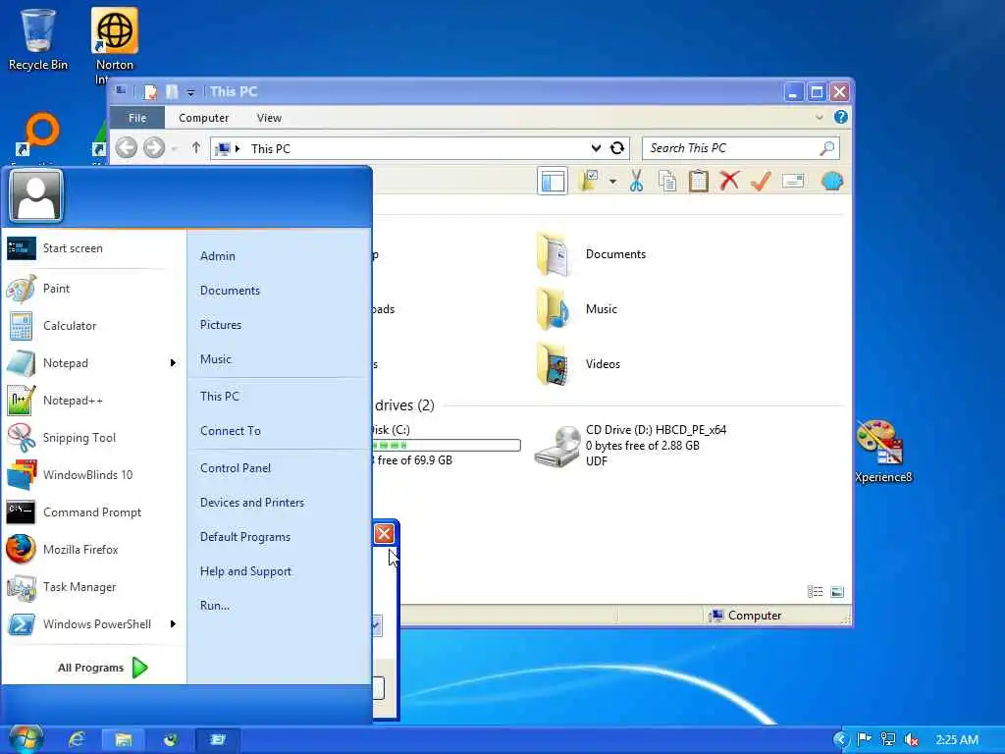1005x754 pixels.
Task: Choose Run... from the Start menu
Action: (x=215, y=605)
